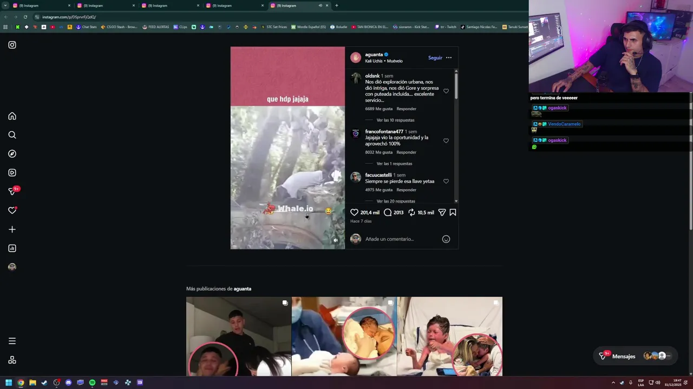The width and height of the screenshot is (693, 389).
Task: Repost using the icon beside 10,5 mil
Action: (x=411, y=212)
